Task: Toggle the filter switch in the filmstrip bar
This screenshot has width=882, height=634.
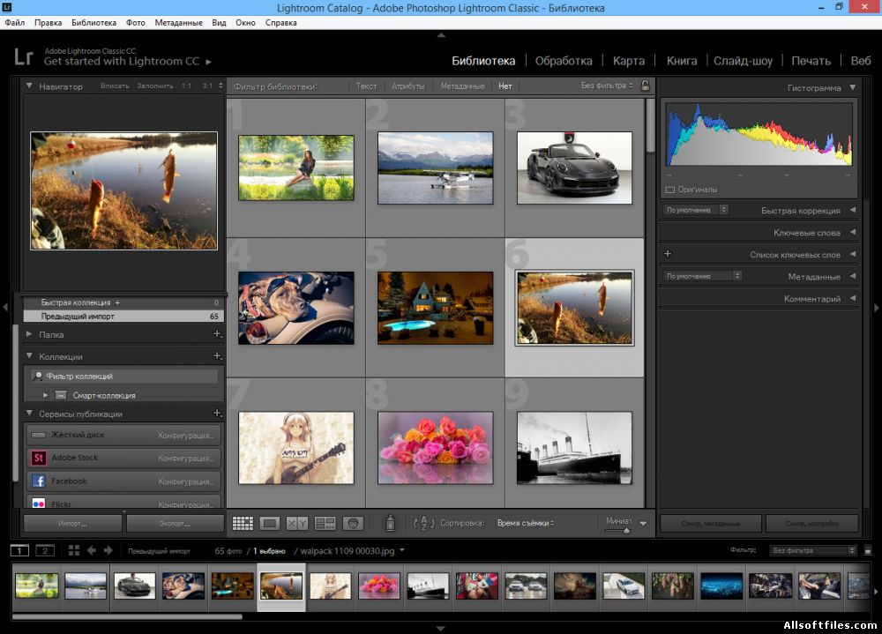Action: click(x=852, y=550)
